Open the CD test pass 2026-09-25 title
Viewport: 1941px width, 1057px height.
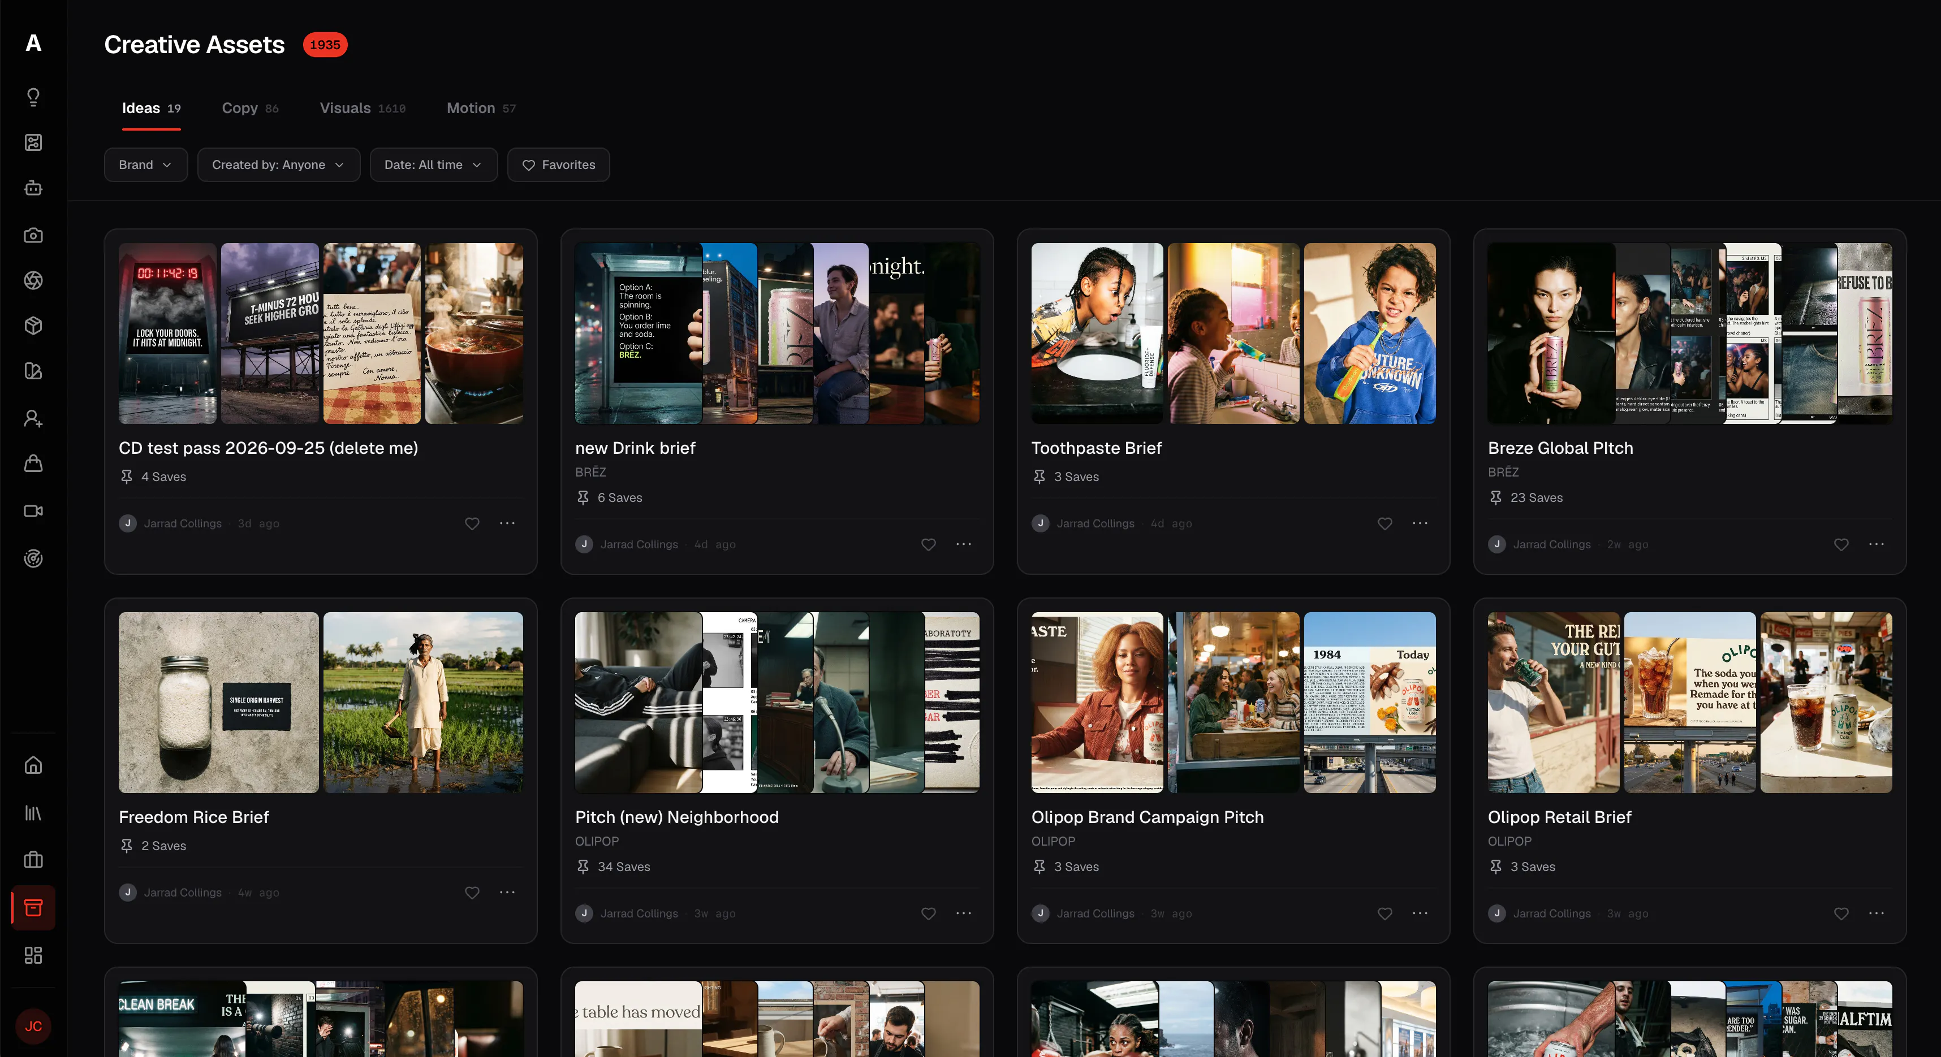point(268,448)
